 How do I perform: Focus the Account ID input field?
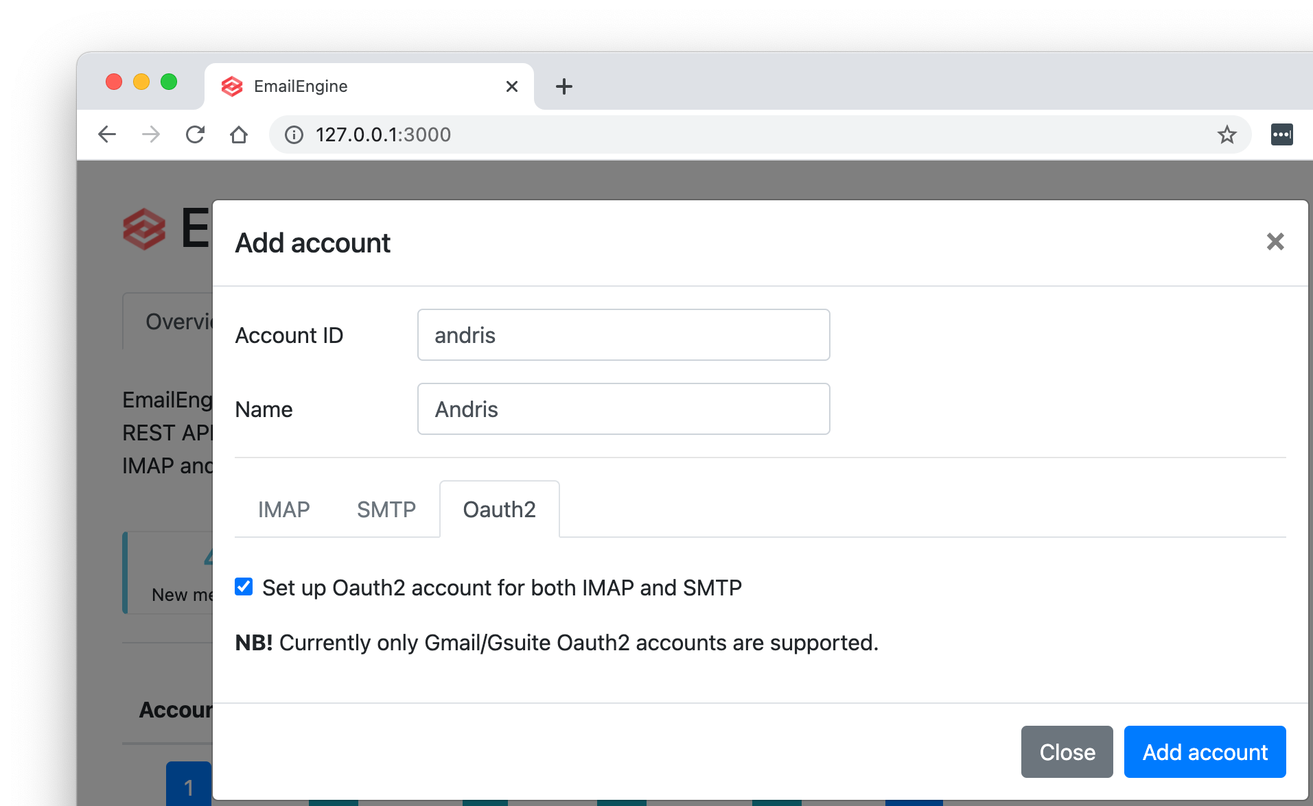tap(624, 335)
